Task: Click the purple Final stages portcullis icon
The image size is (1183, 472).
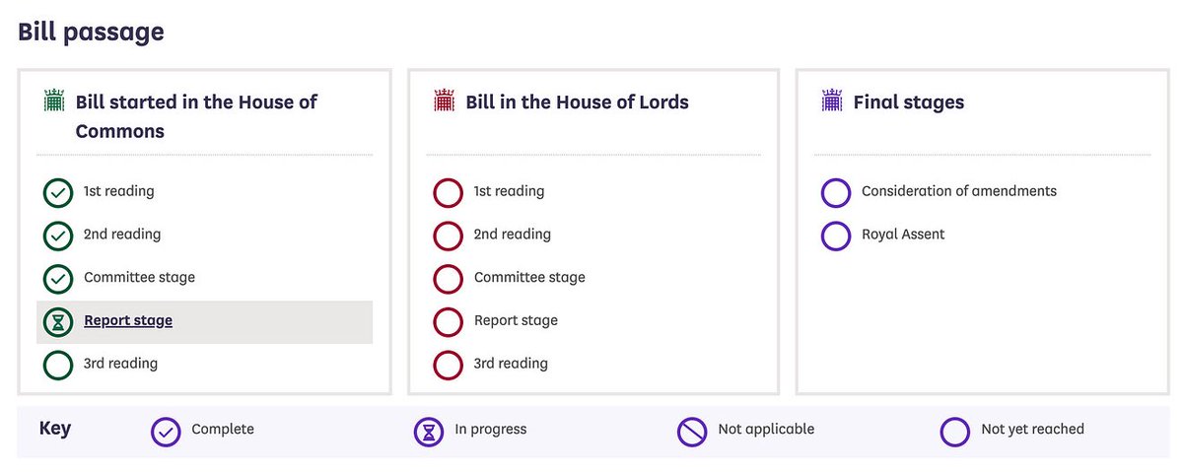Action: pyautogui.click(x=832, y=101)
